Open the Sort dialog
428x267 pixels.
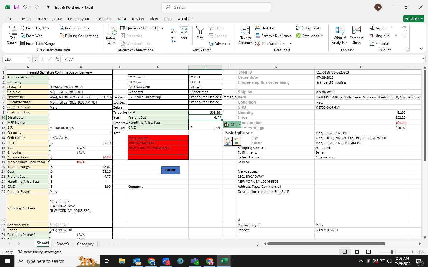pos(184,33)
